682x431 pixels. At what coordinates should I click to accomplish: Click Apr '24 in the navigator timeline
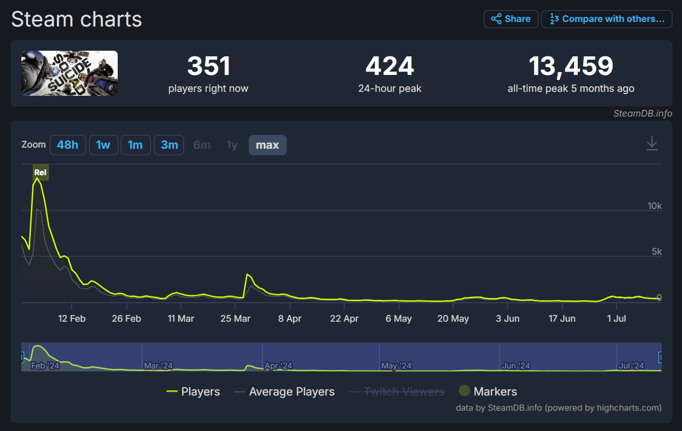[x=279, y=366]
